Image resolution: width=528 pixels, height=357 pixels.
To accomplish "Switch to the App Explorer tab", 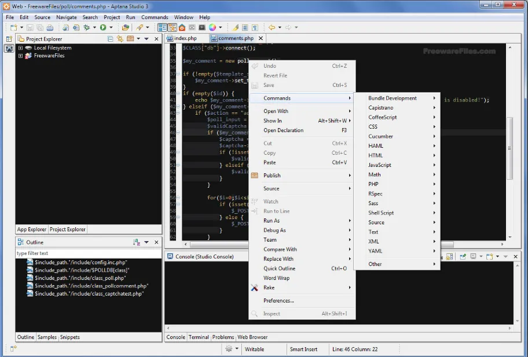I will click(x=32, y=230).
